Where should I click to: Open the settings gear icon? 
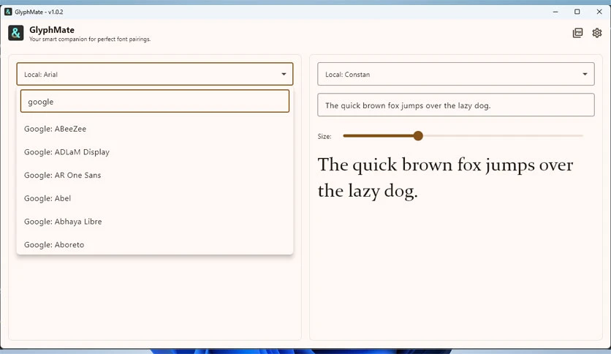[596, 33]
